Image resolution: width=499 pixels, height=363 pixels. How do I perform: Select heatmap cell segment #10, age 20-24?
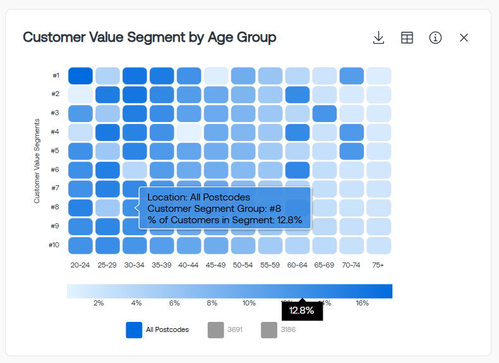(x=80, y=246)
